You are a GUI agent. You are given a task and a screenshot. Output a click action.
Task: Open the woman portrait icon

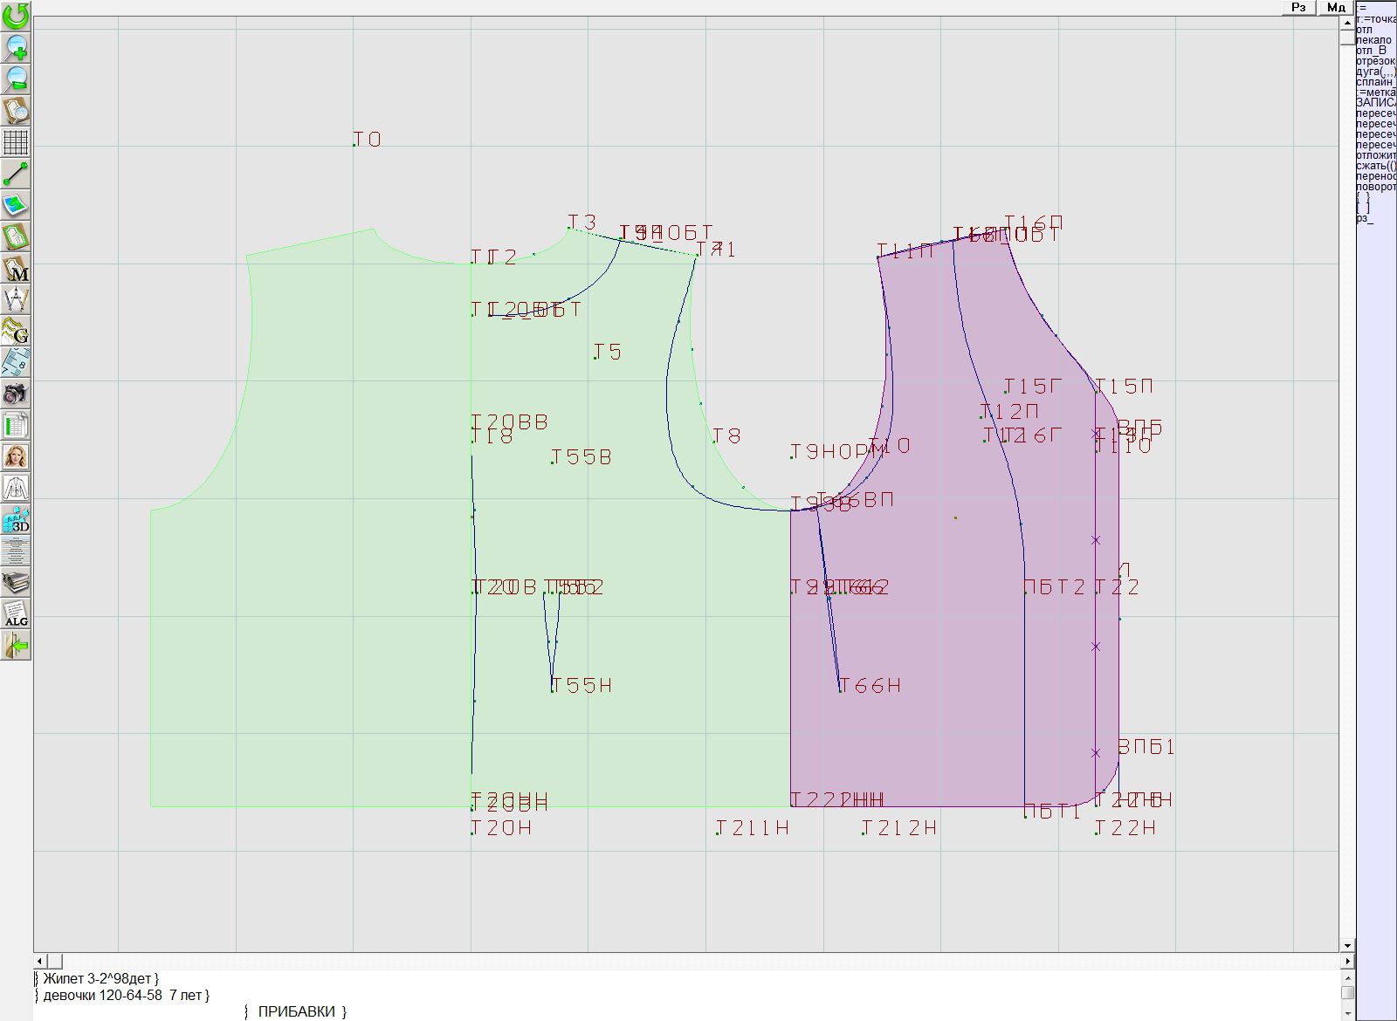point(16,456)
